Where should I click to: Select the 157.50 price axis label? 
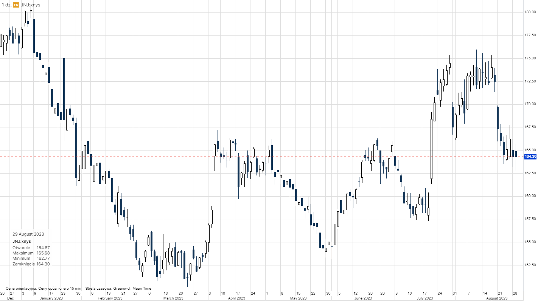point(529,219)
